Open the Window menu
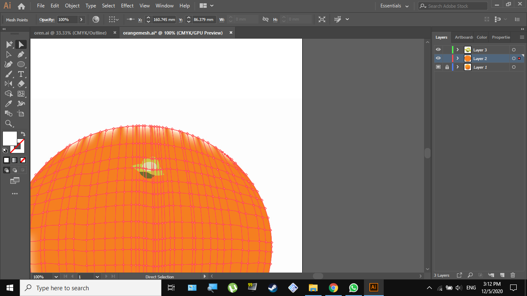This screenshot has width=527, height=296. [165, 6]
